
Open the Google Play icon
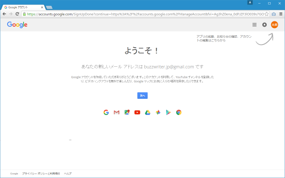[168, 112]
